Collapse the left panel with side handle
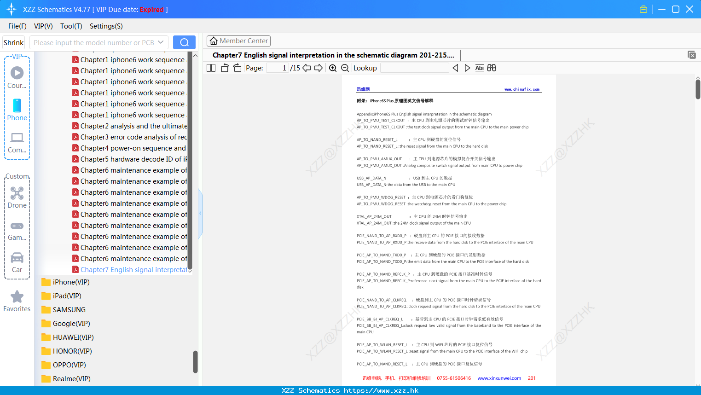The height and width of the screenshot is (395, 701). [x=200, y=213]
